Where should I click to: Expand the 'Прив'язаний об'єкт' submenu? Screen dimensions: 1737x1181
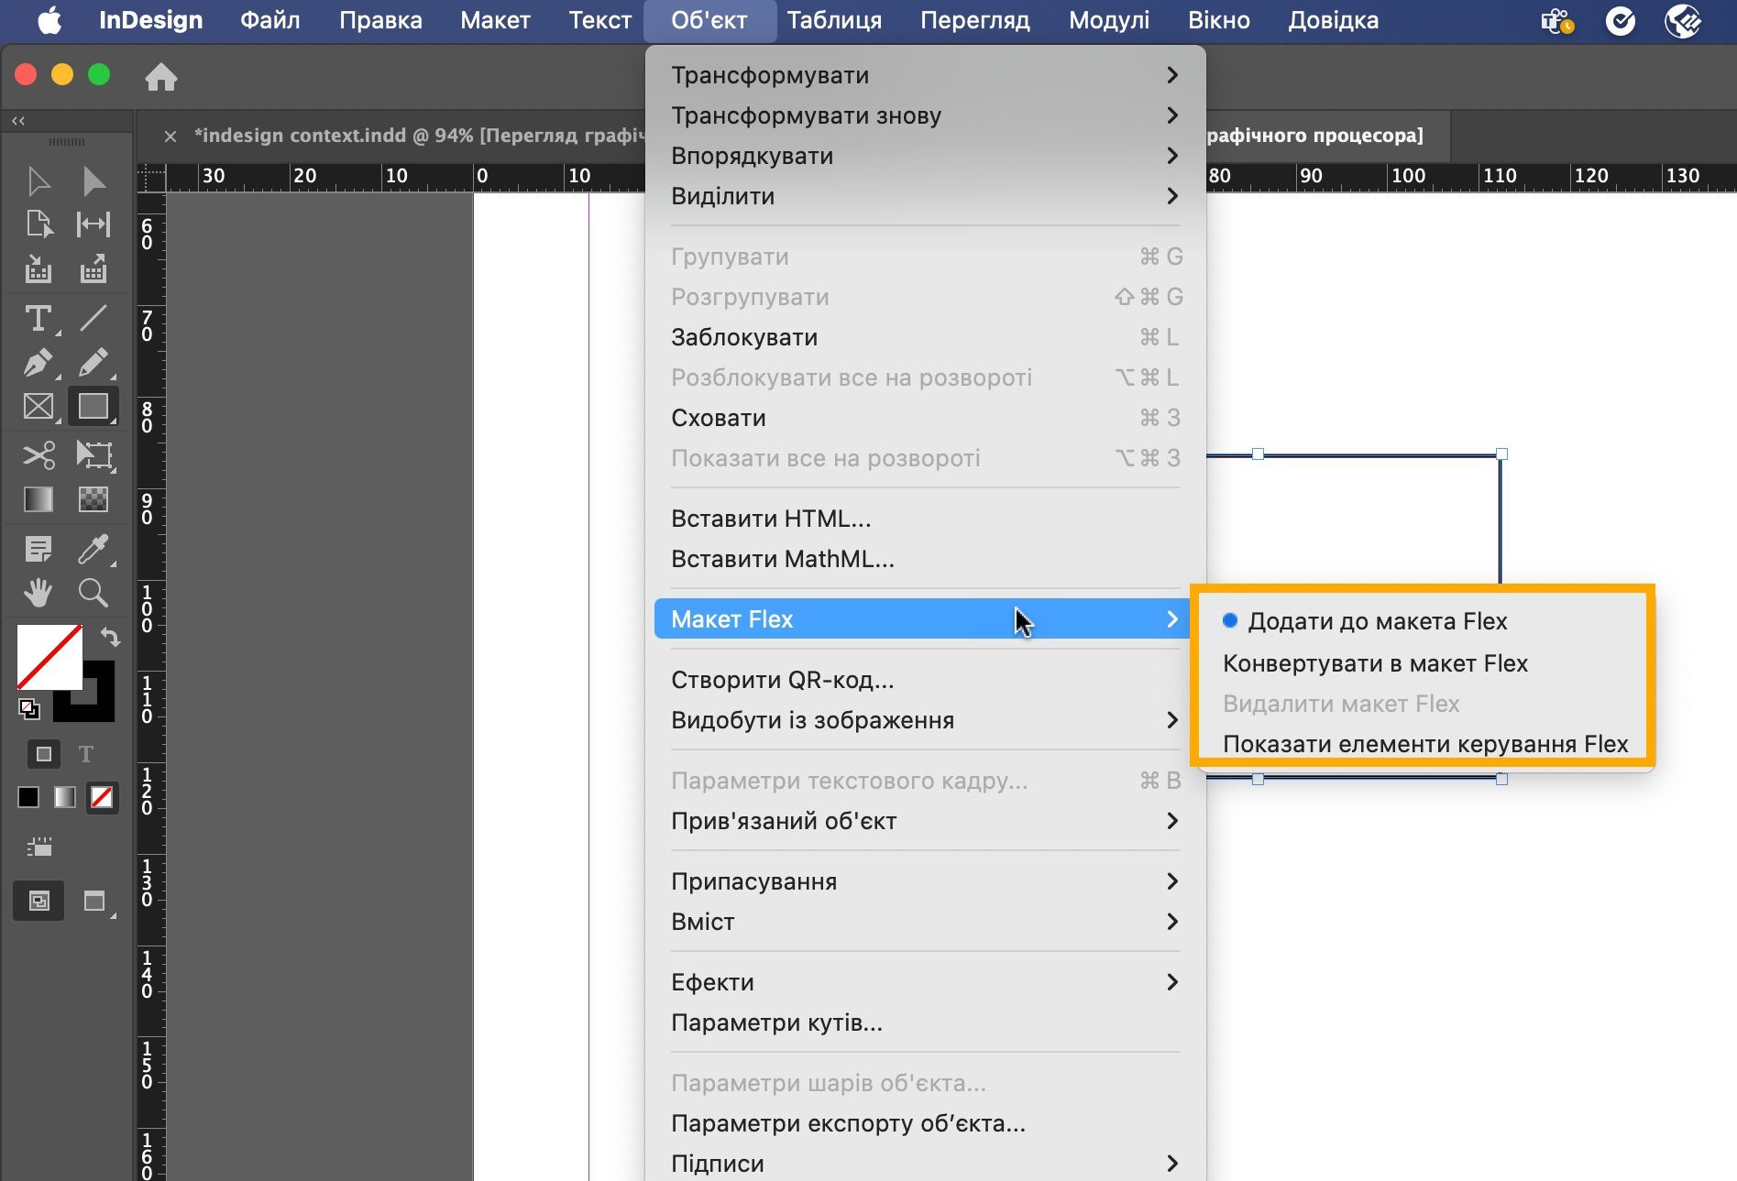[925, 821]
